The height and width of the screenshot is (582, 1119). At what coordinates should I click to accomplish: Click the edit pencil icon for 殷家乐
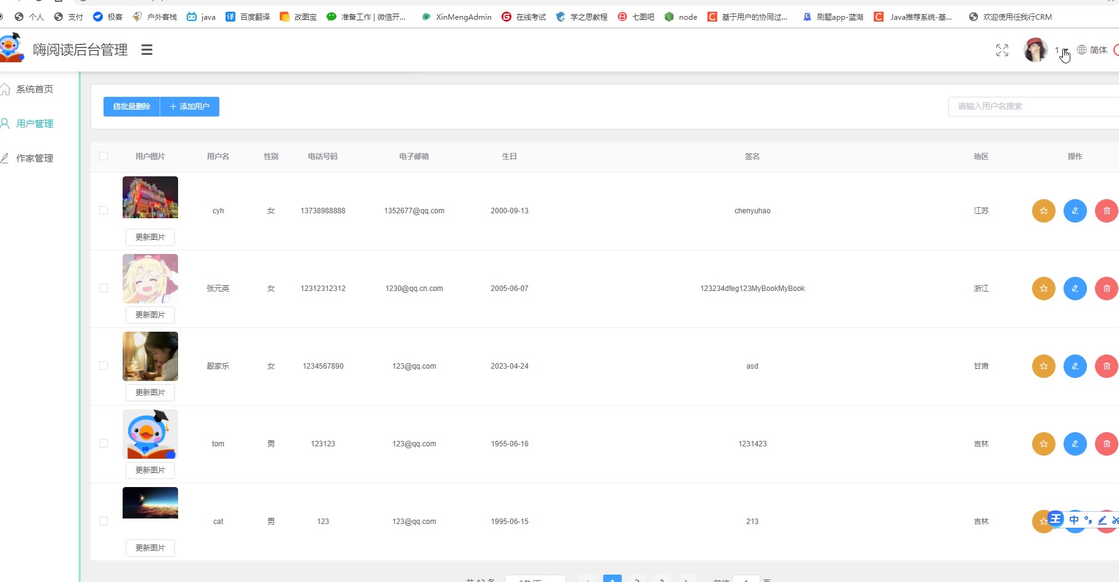[1075, 366]
